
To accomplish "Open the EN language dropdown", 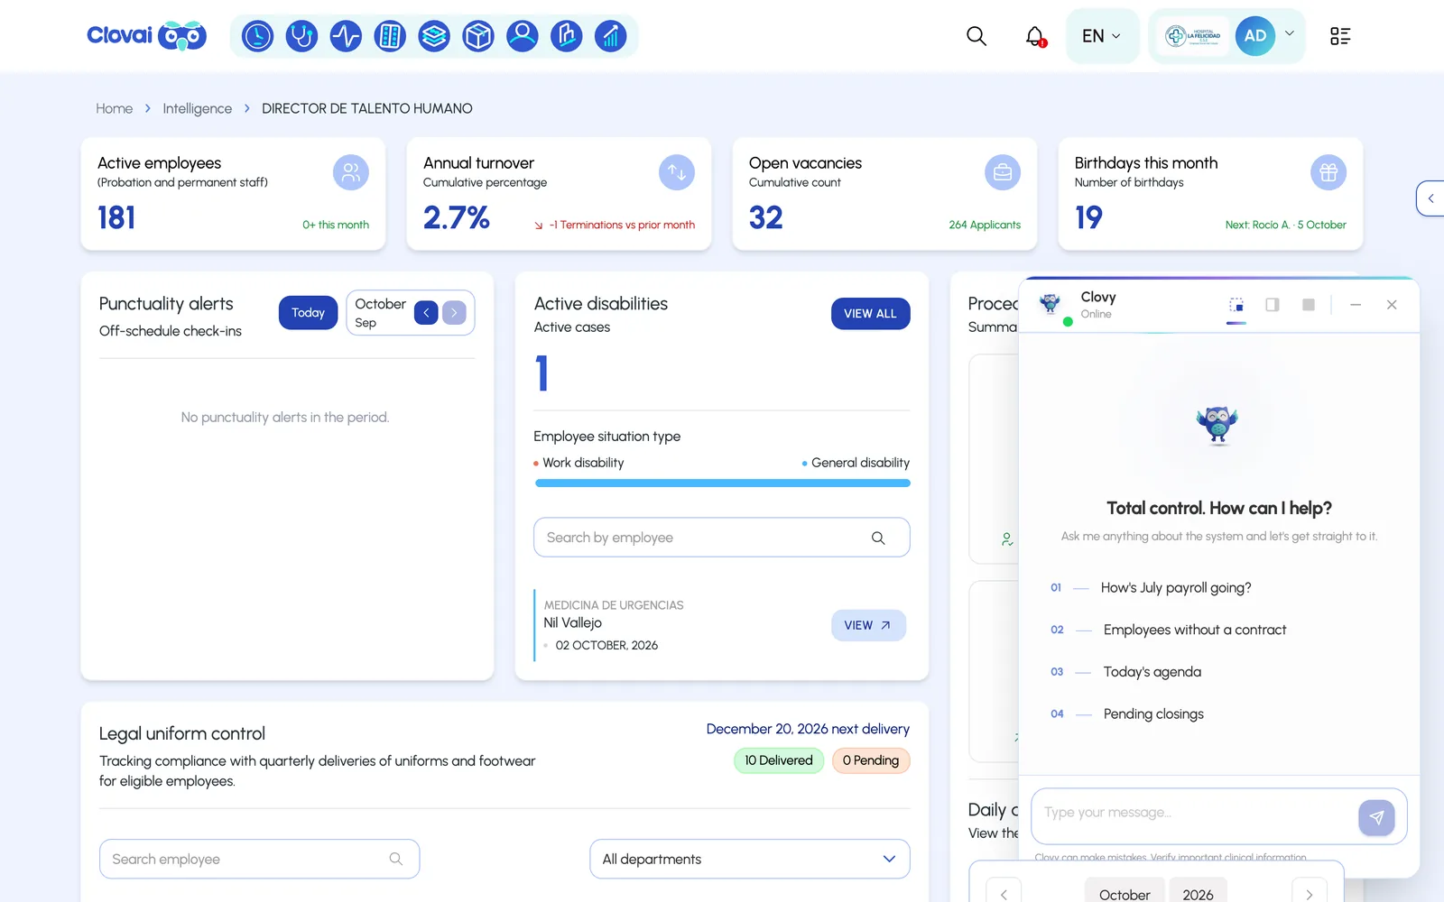I will (1102, 36).
